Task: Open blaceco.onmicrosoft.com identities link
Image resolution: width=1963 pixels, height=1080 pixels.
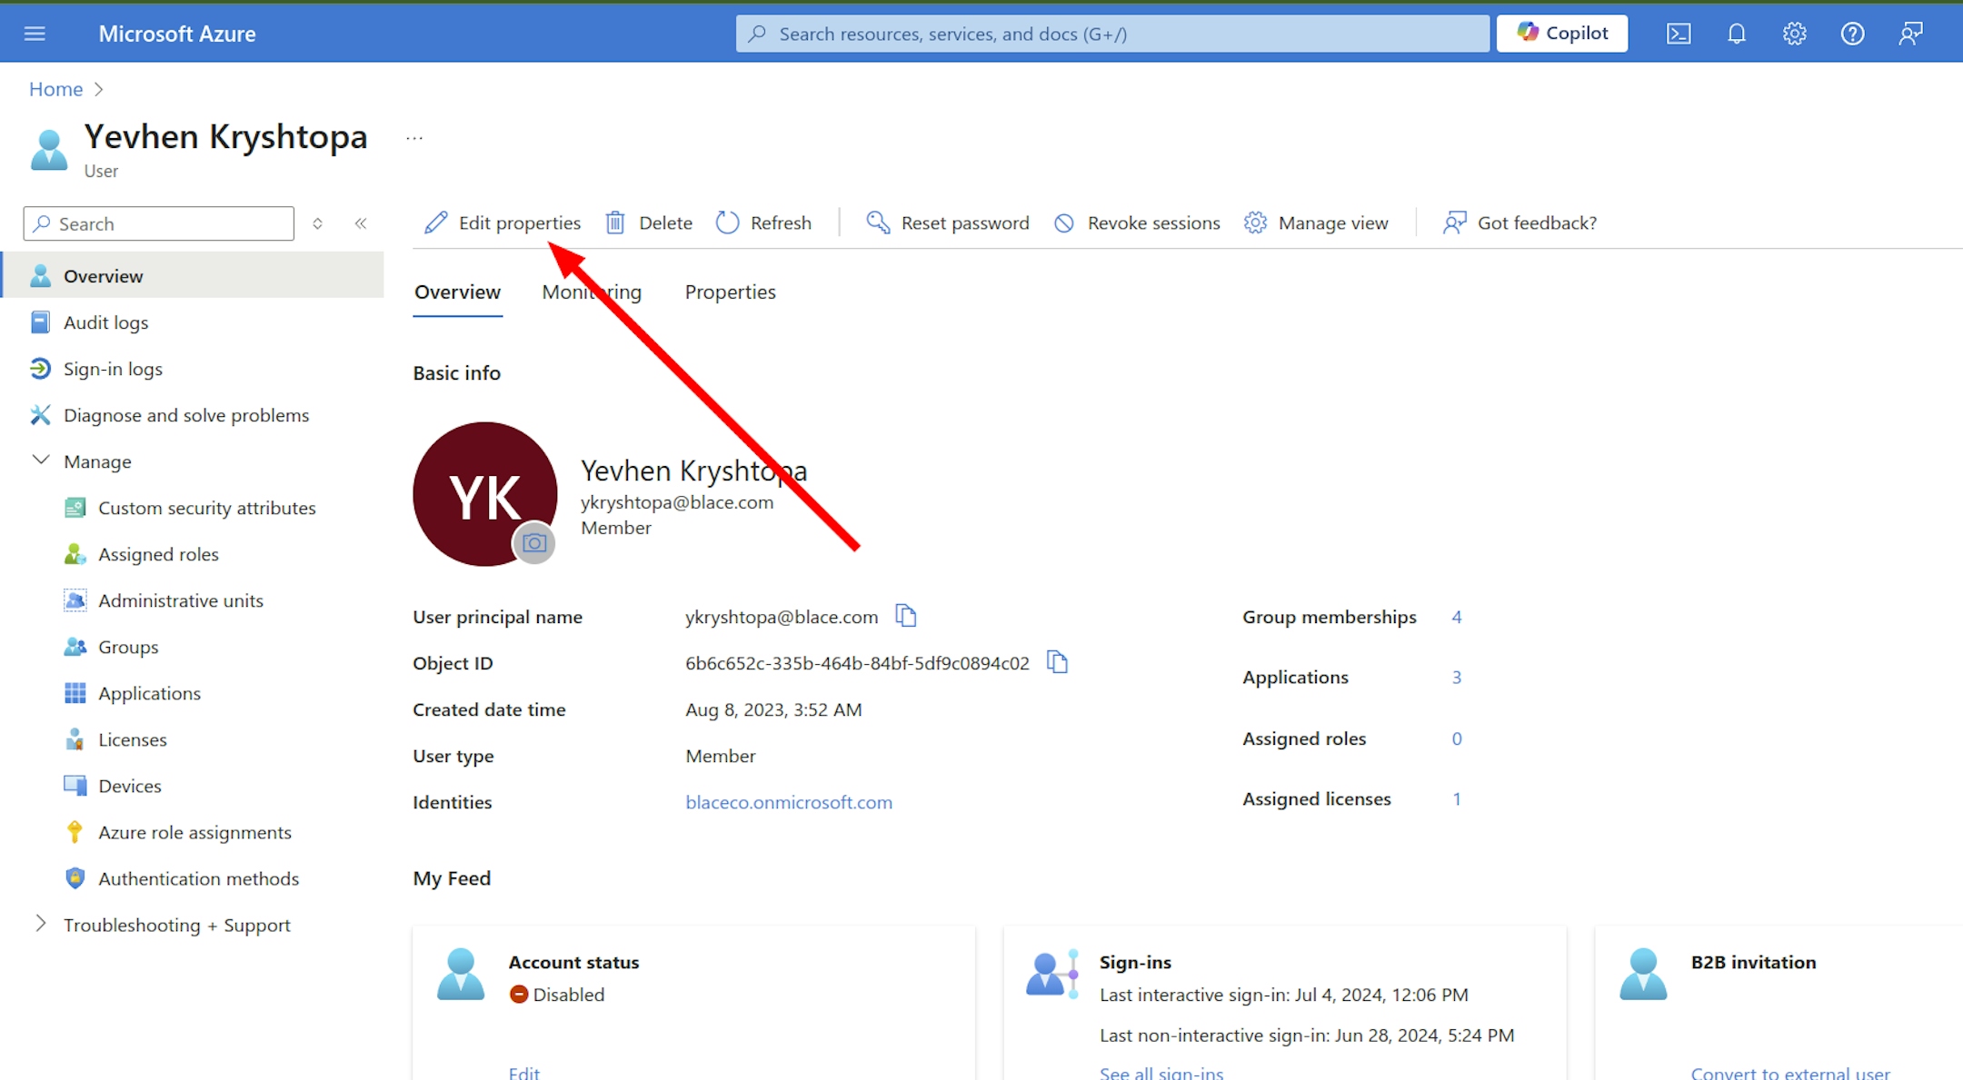Action: (x=788, y=802)
